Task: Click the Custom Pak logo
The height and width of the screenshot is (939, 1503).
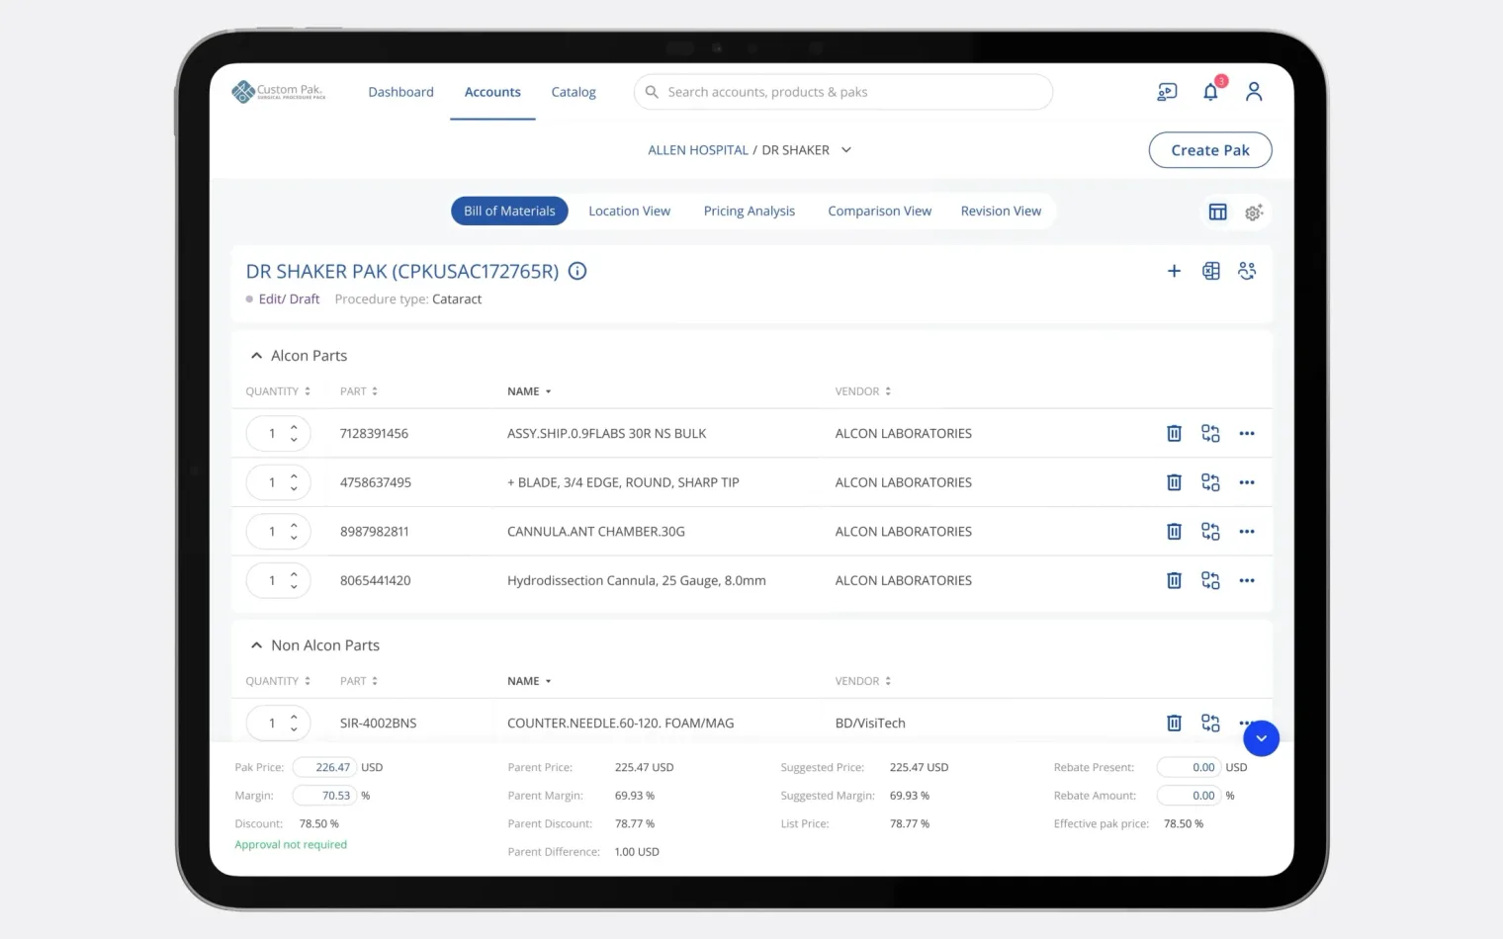Action: pos(279,92)
